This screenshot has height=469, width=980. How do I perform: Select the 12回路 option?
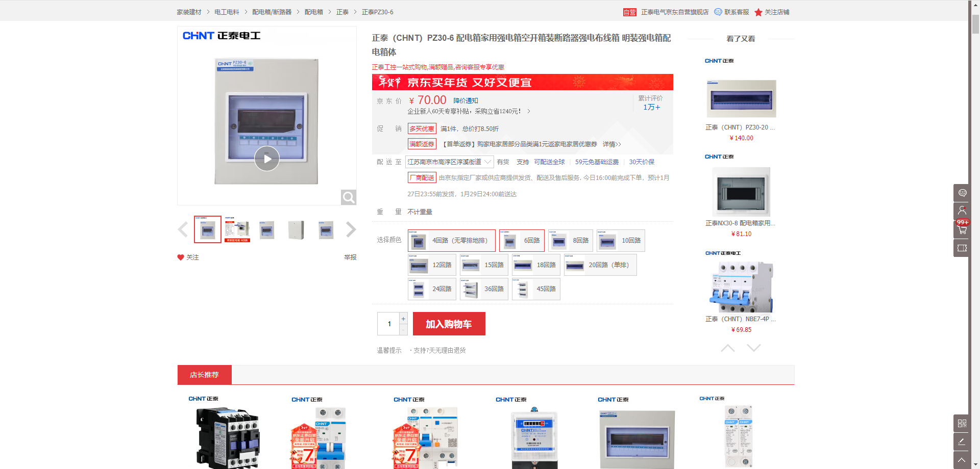click(x=432, y=265)
